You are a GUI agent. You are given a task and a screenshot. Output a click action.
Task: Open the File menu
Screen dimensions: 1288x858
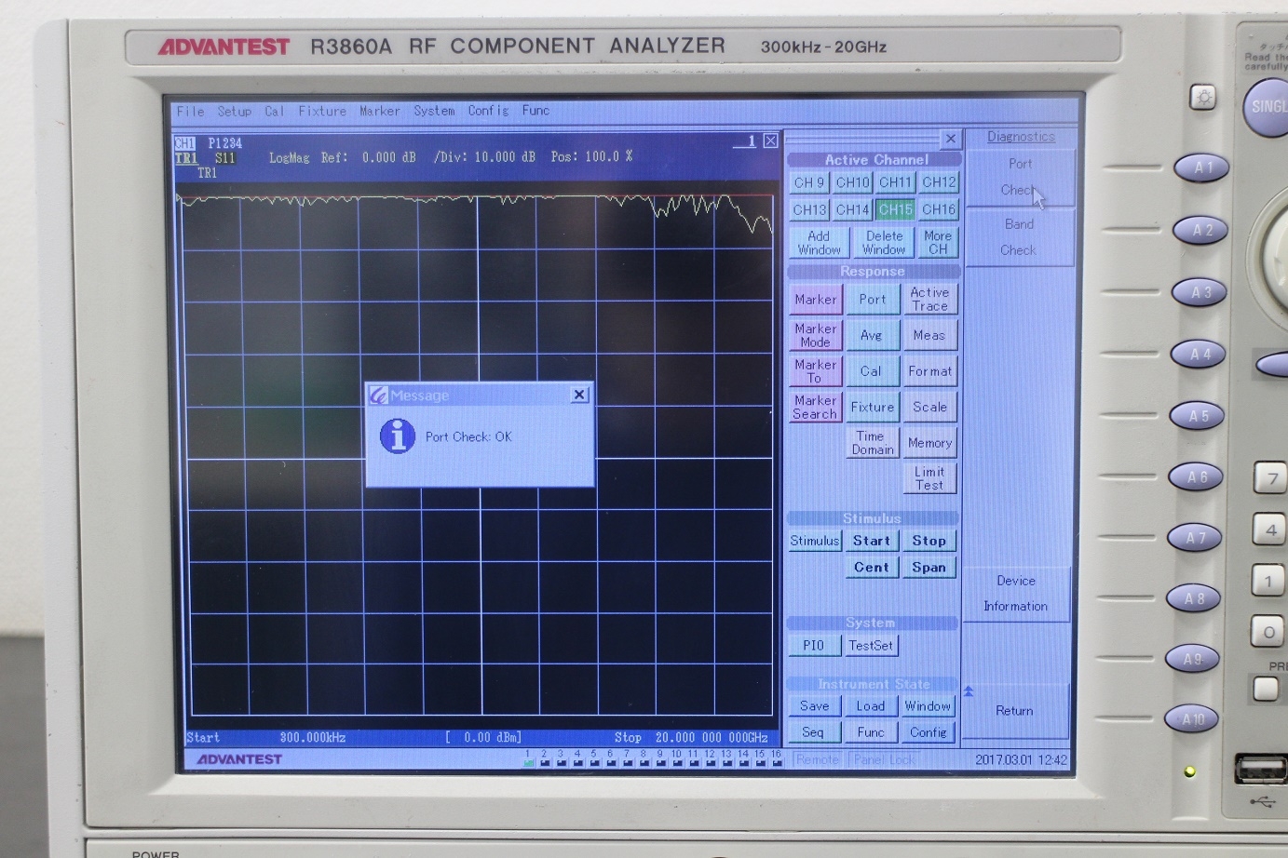pos(190,111)
